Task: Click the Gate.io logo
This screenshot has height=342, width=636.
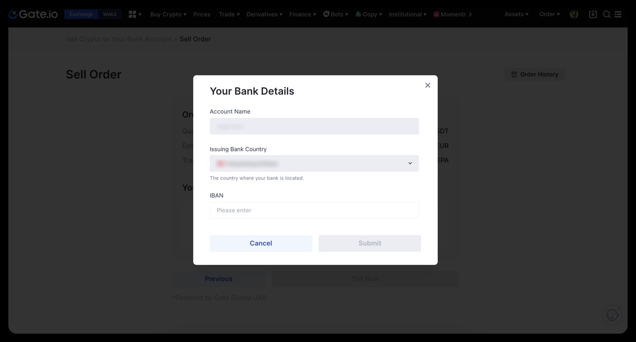Action: pyautogui.click(x=33, y=14)
